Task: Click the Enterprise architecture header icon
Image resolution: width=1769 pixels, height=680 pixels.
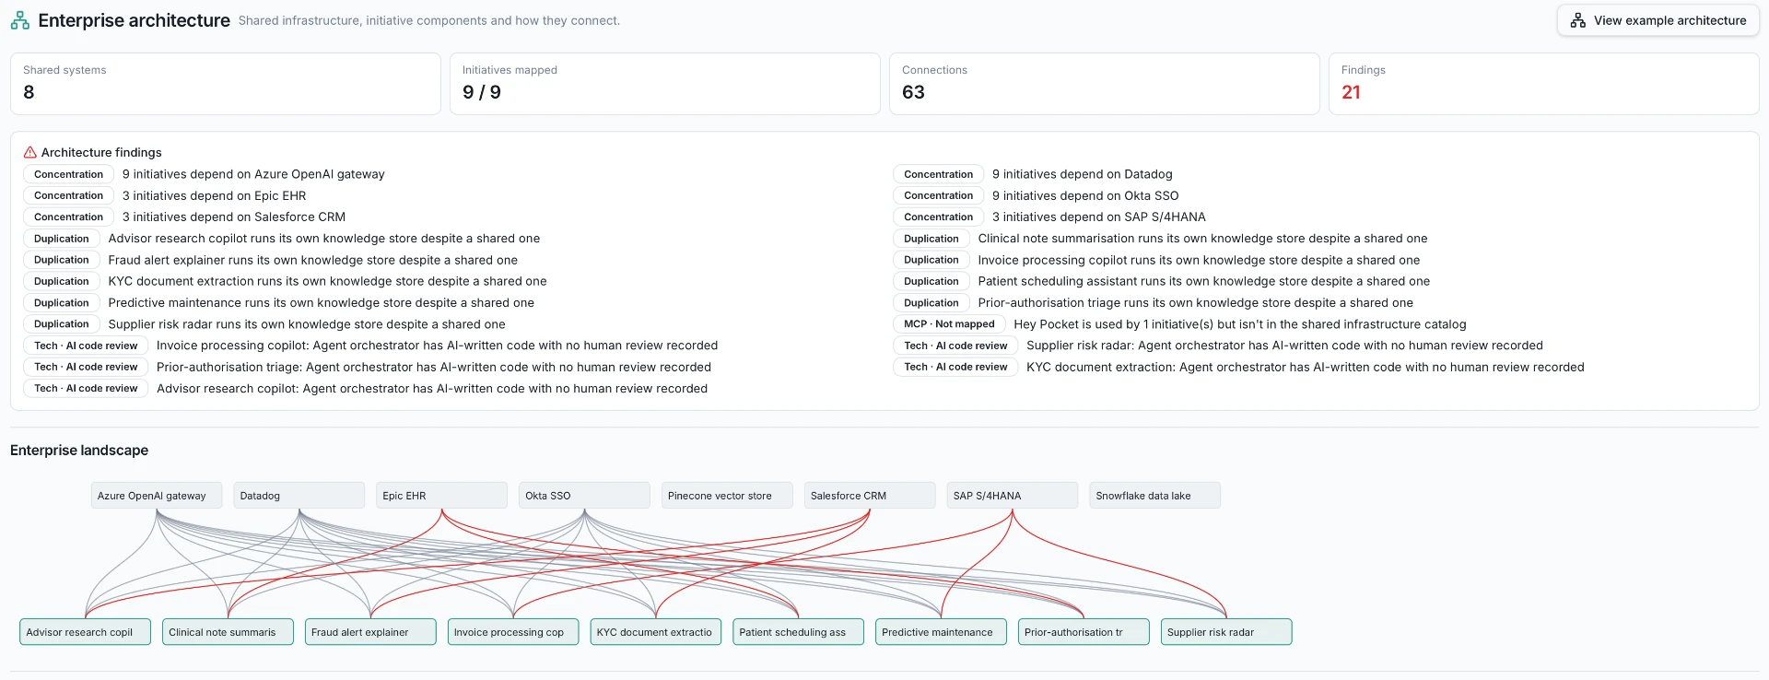Action: pyautogui.click(x=20, y=20)
